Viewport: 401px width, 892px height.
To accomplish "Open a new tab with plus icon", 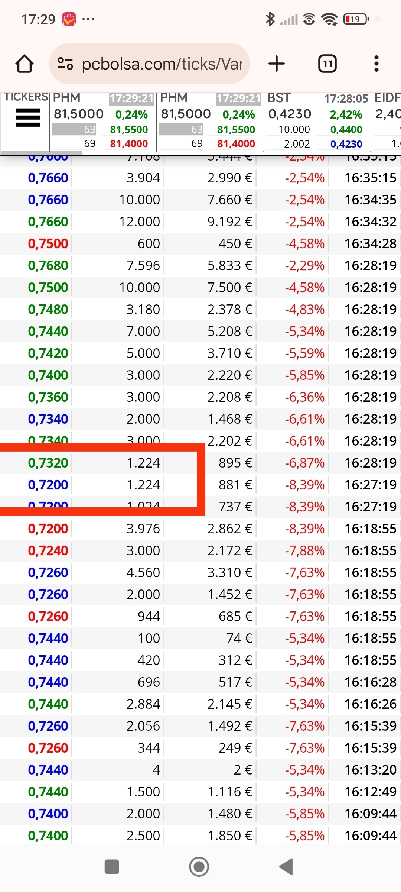I will pos(277,64).
